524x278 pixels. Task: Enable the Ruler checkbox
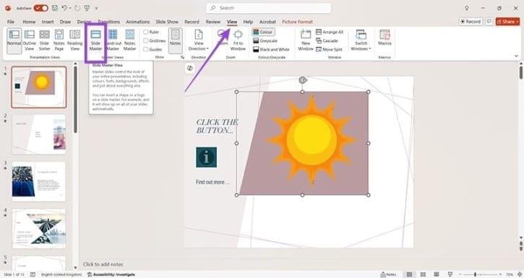click(x=146, y=32)
